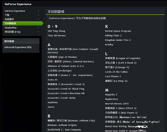Viewport: 167px width, 132px height.
Task: Click the Lu Ding Ji entry
Action: [x=116, y=81]
